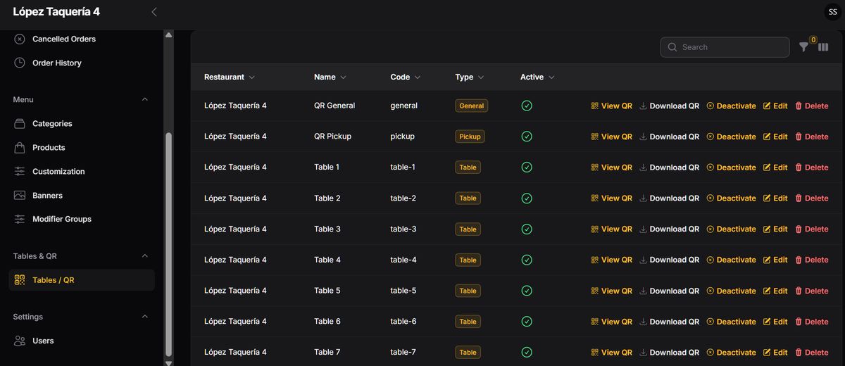Click active checkmark for Table 7

[x=526, y=353]
